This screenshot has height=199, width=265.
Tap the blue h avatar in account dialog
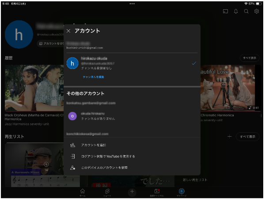tap(72, 63)
